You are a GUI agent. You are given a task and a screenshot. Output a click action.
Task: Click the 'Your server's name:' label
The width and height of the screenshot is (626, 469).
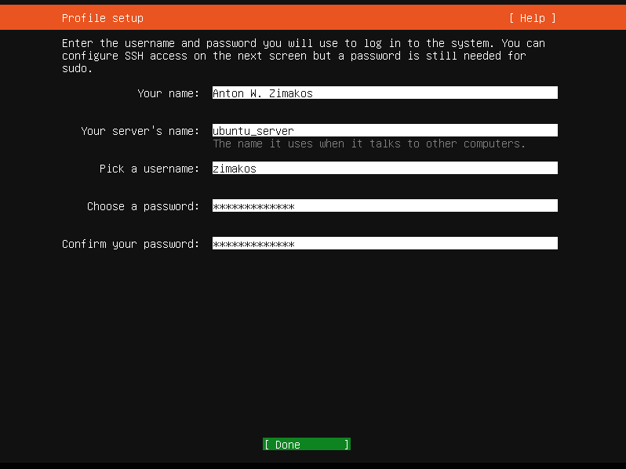pyautogui.click(x=140, y=131)
